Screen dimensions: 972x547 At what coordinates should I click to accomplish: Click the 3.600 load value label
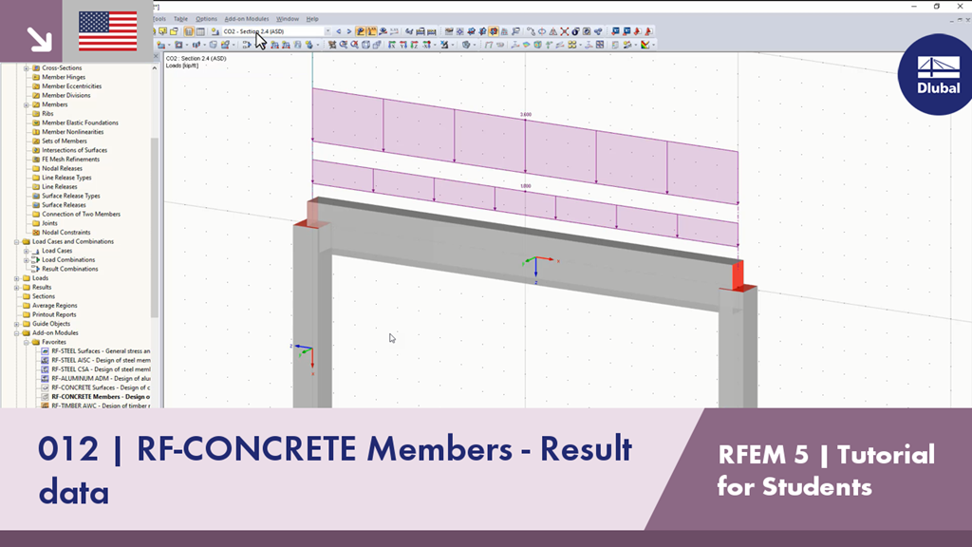pos(526,115)
